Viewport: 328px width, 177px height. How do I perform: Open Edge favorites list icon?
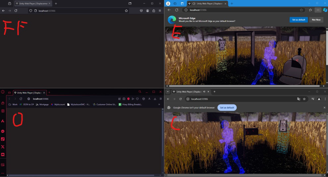click(x=310, y=10)
